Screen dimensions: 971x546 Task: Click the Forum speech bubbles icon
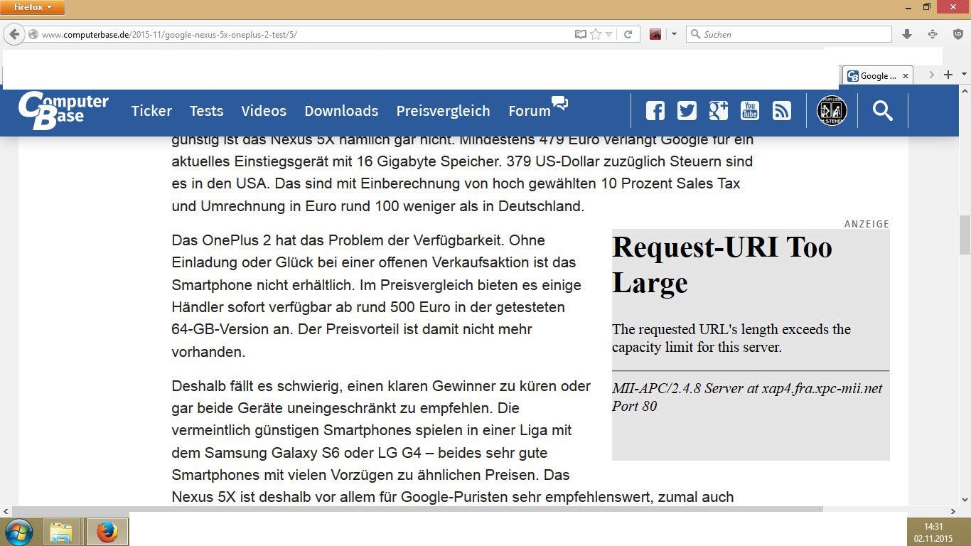tap(560, 104)
